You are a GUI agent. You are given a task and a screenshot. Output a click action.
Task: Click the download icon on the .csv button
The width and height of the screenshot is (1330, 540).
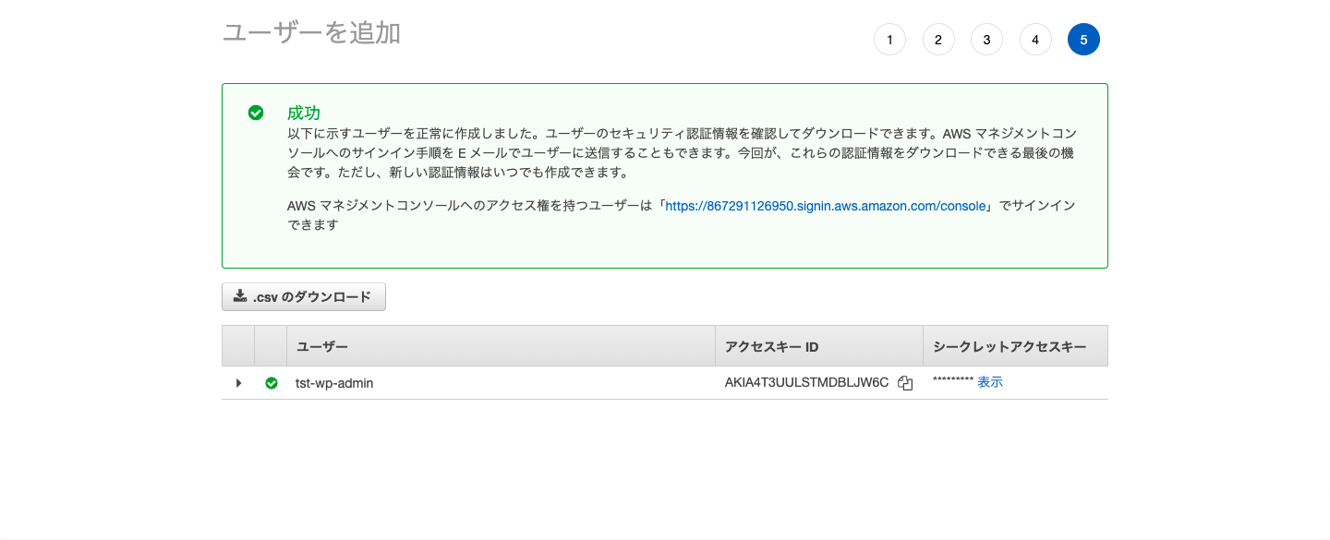241,296
